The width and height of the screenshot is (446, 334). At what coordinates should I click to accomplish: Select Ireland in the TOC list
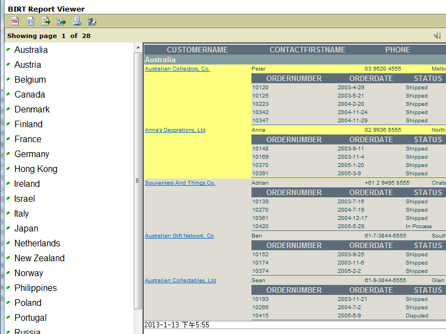coord(27,184)
